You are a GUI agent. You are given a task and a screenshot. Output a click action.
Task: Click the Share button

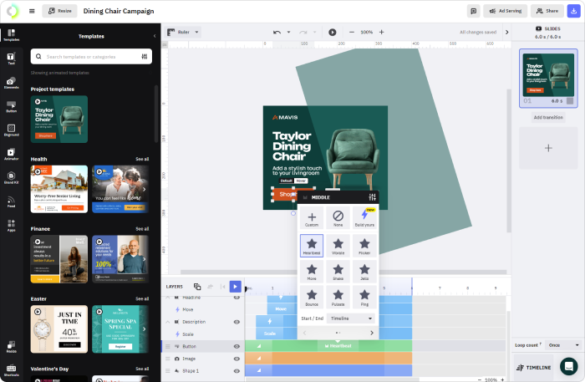pos(547,11)
